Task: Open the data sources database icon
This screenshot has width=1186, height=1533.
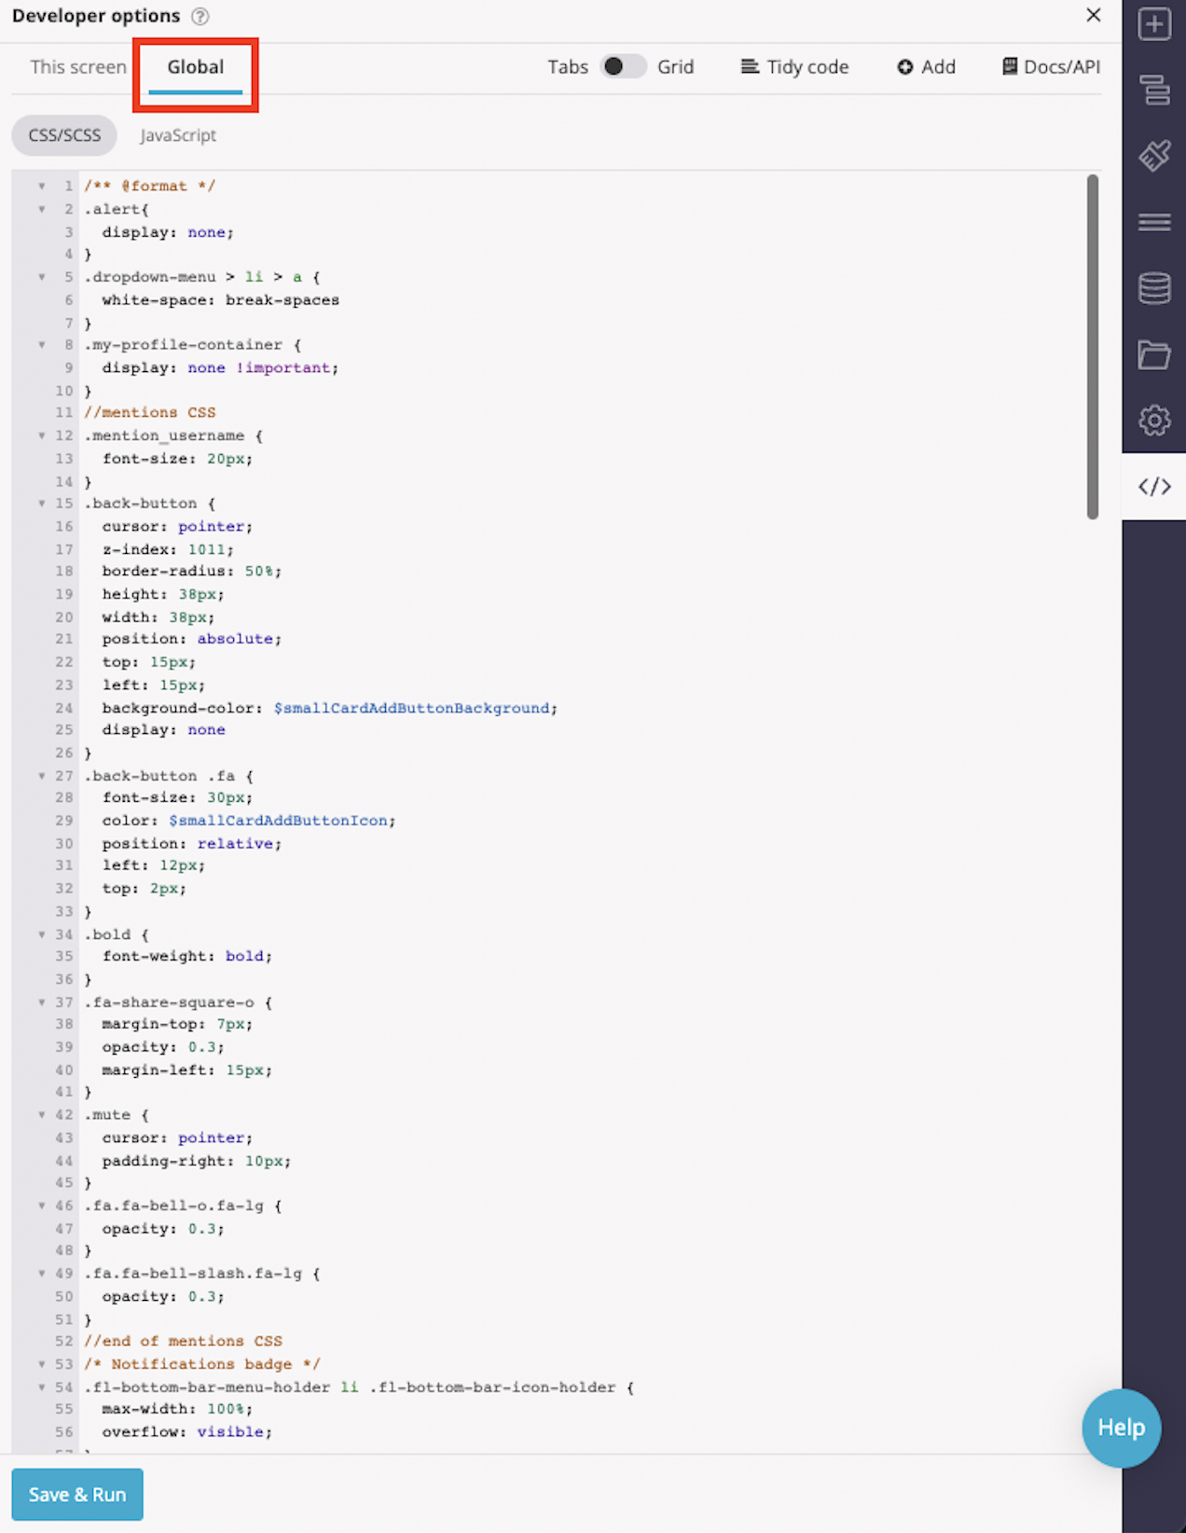Action: tap(1154, 288)
